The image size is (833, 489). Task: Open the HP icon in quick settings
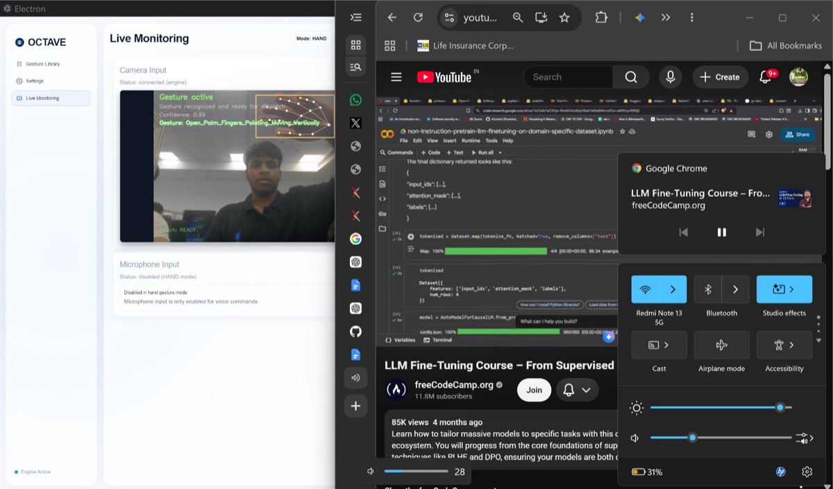[x=780, y=472]
